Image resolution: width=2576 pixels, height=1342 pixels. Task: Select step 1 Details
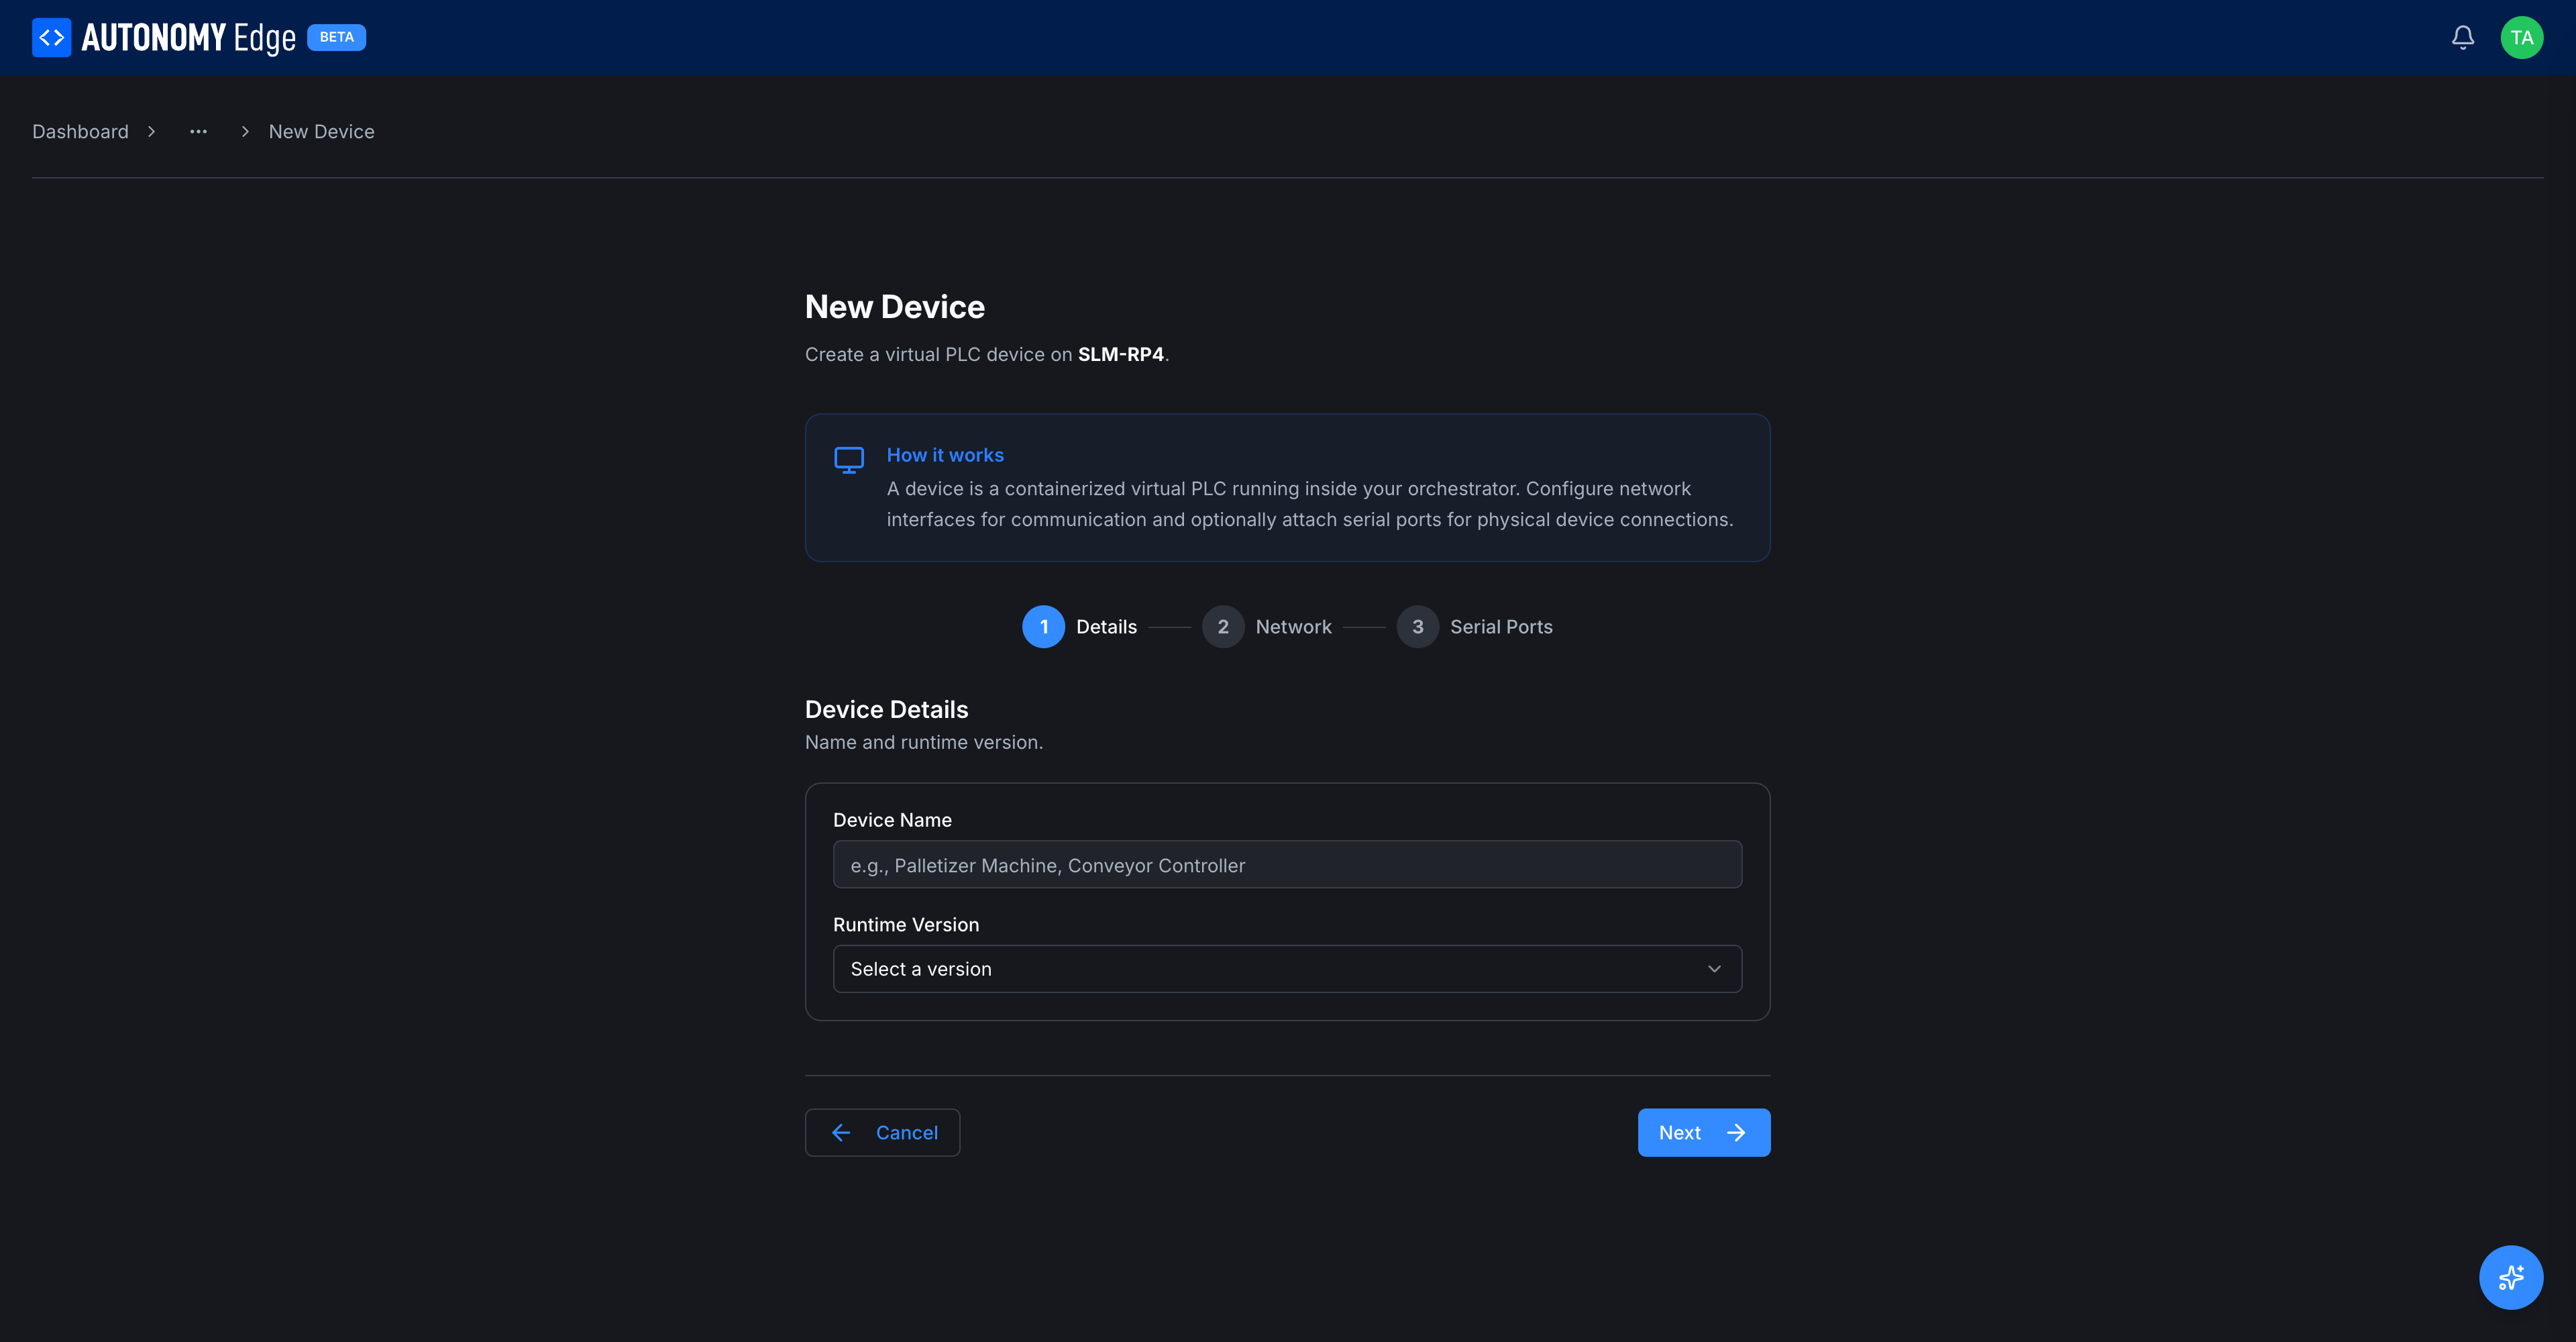1080,627
